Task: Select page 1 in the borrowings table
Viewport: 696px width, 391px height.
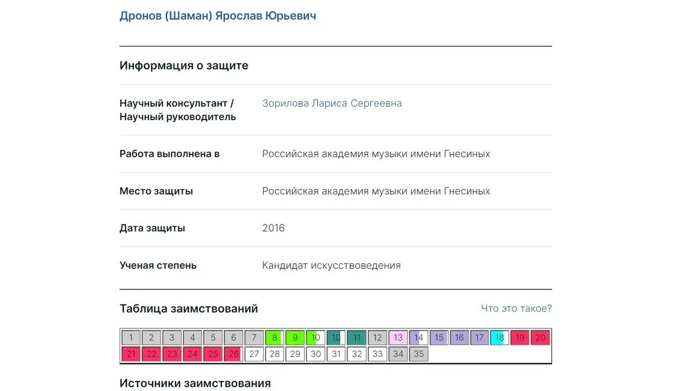Action: click(130, 337)
